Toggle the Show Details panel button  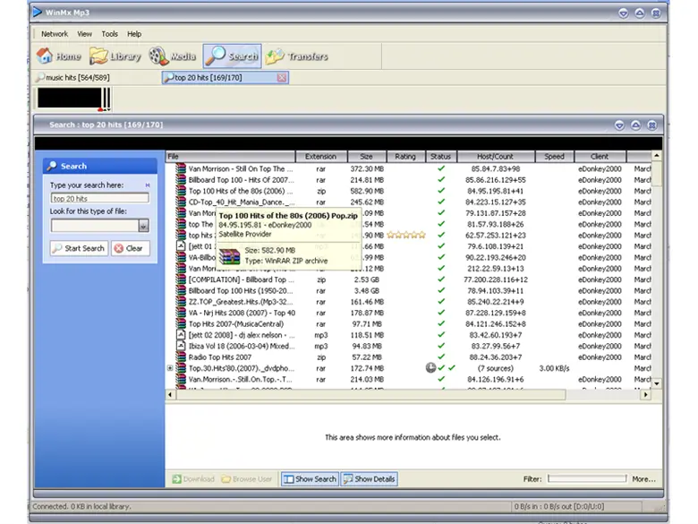click(369, 479)
